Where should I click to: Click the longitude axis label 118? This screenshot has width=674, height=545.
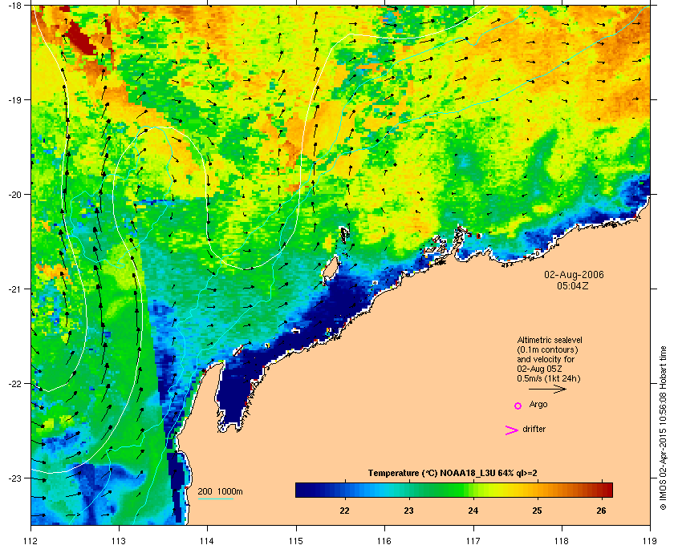point(562,540)
